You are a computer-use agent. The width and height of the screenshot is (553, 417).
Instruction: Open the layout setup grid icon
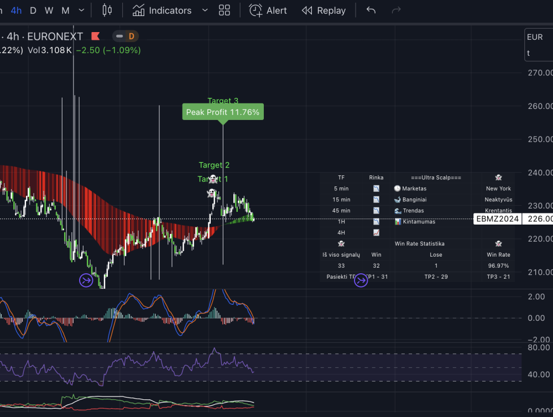click(x=225, y=10)
